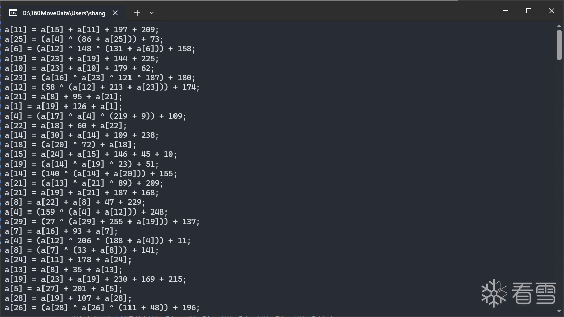Click the empty scrollbar track below the thumb

pyautogui.click(x=559, y=177)
